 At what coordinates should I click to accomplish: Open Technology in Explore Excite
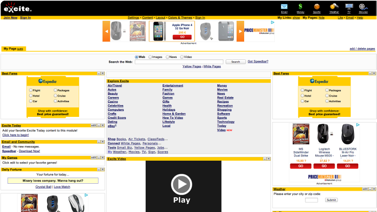pyautogui.click(x=226, y=122)
